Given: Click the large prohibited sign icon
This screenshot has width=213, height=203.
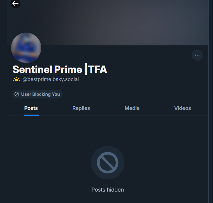Looking at the screenshot, I should [x=107, y=163].
